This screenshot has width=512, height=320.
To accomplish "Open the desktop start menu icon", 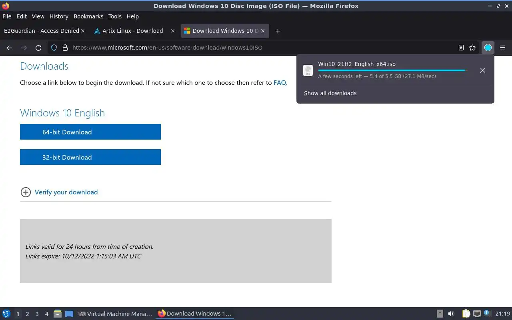I will (x=6, y=314).
